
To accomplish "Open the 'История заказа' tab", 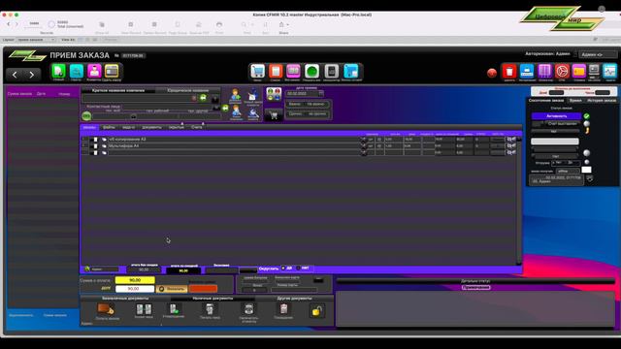I will 602,101.
